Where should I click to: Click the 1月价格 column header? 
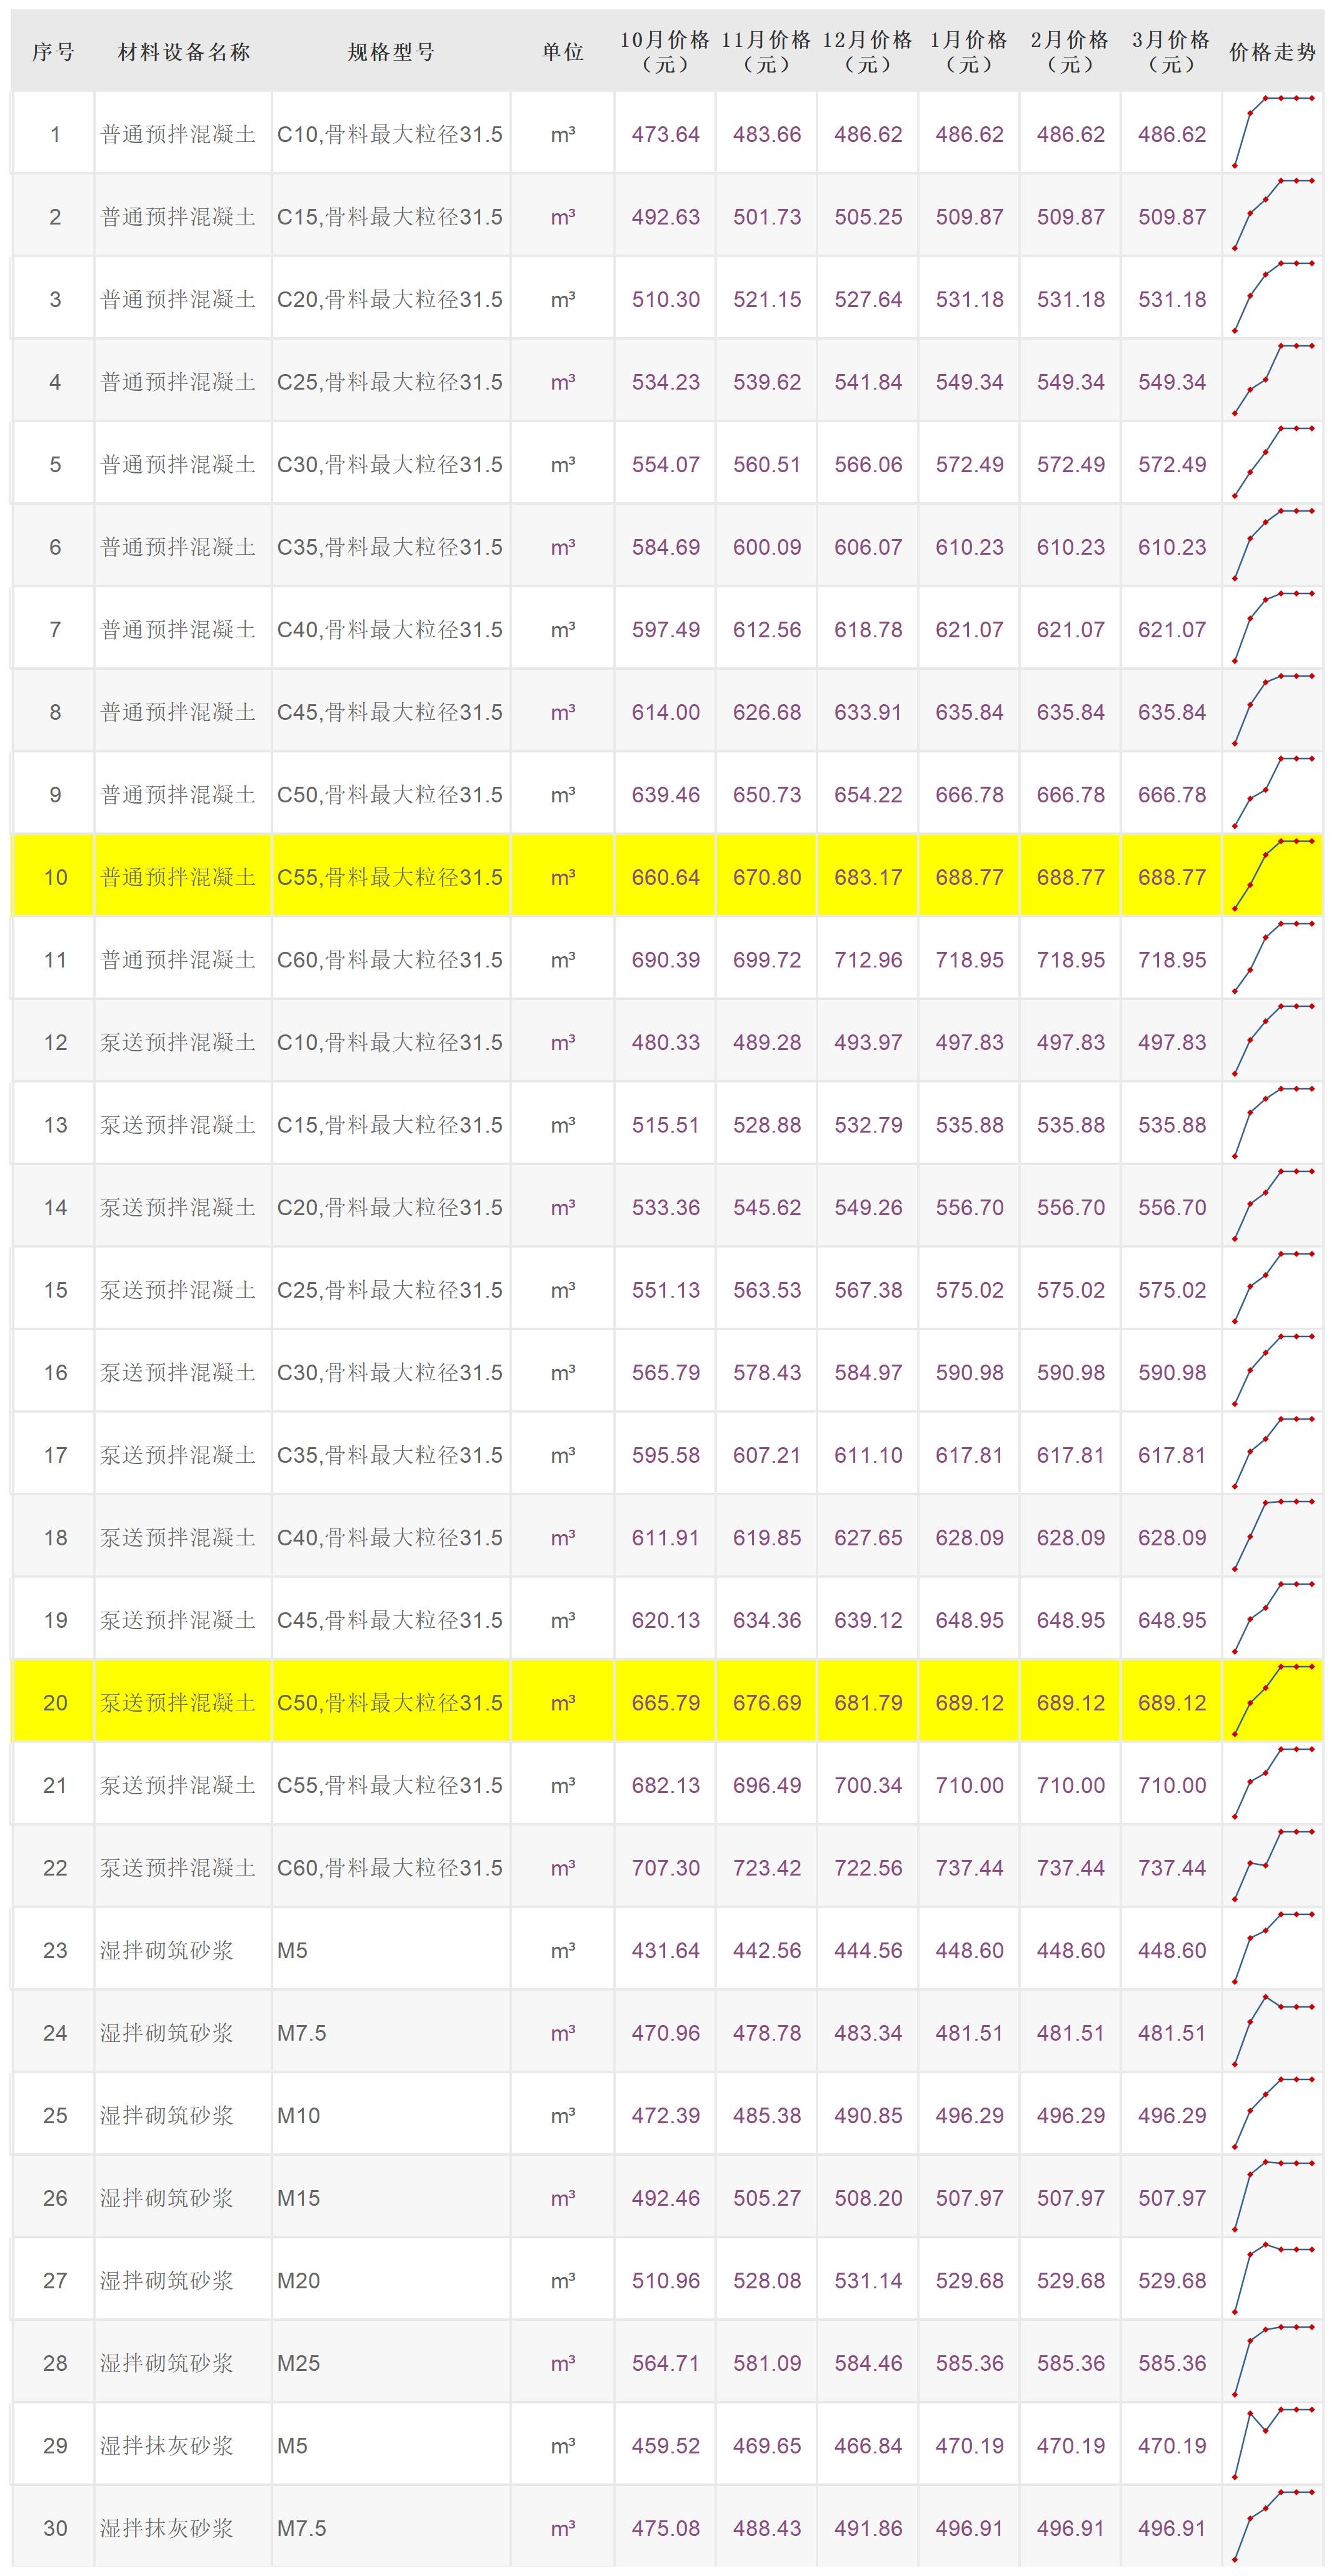970,52
